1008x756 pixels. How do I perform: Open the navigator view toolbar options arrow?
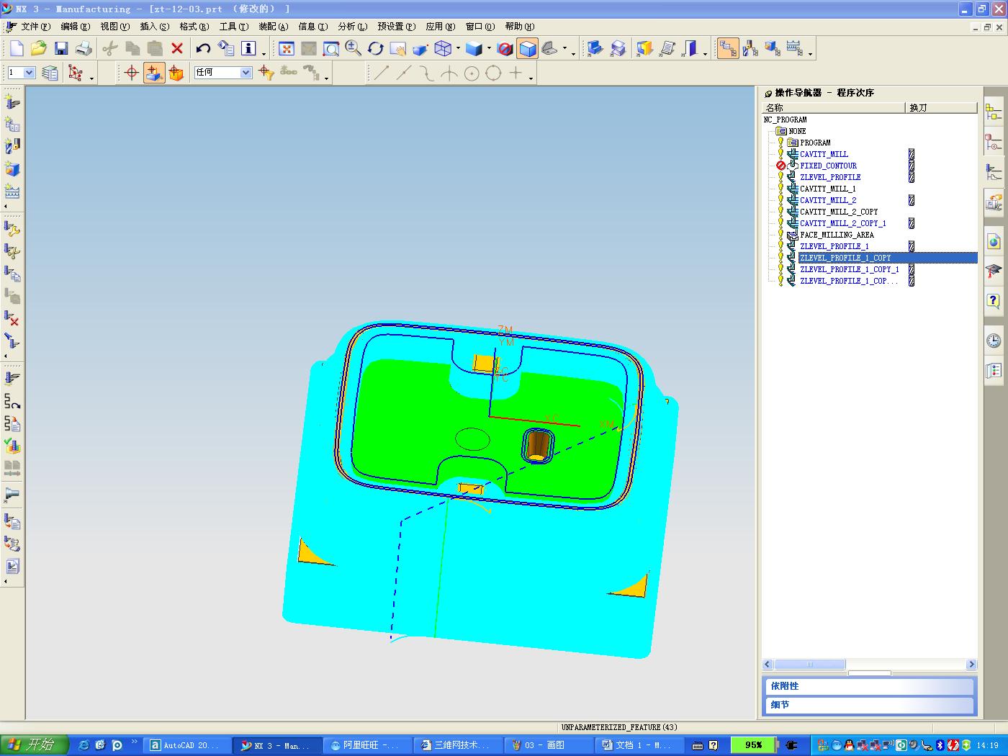(810, 54)
